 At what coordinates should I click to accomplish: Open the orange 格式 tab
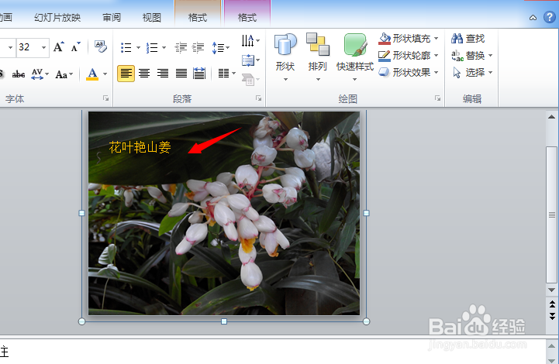(x=198, y=18)
